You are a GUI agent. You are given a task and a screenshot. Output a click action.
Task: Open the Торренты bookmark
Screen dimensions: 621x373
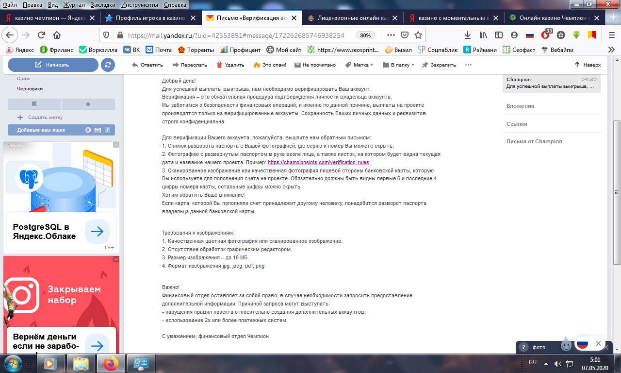(196, 50)
